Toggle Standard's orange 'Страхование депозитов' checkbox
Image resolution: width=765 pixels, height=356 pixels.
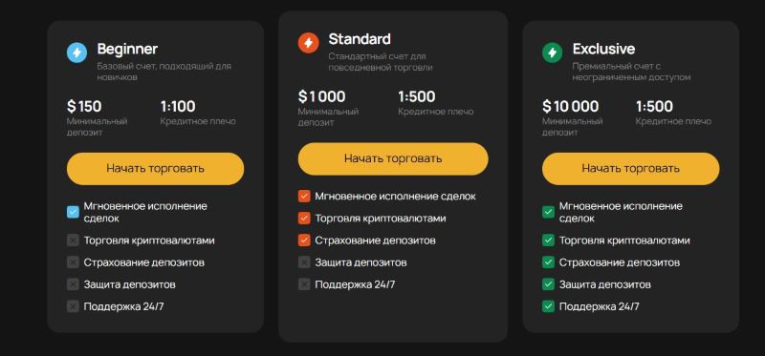[304, 241]
